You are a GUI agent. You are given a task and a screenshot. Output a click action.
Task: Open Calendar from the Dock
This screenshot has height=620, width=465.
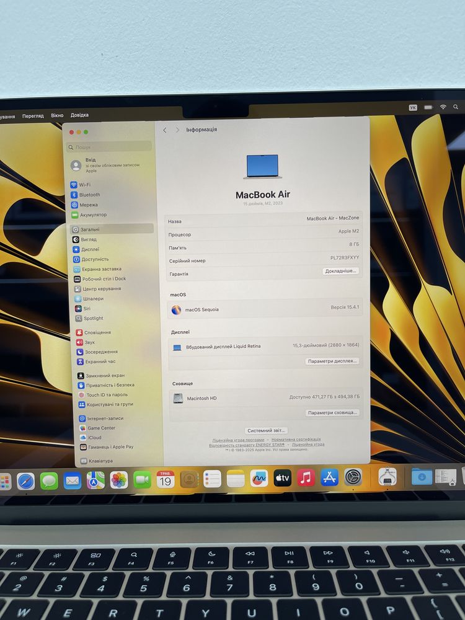[166, 479]
